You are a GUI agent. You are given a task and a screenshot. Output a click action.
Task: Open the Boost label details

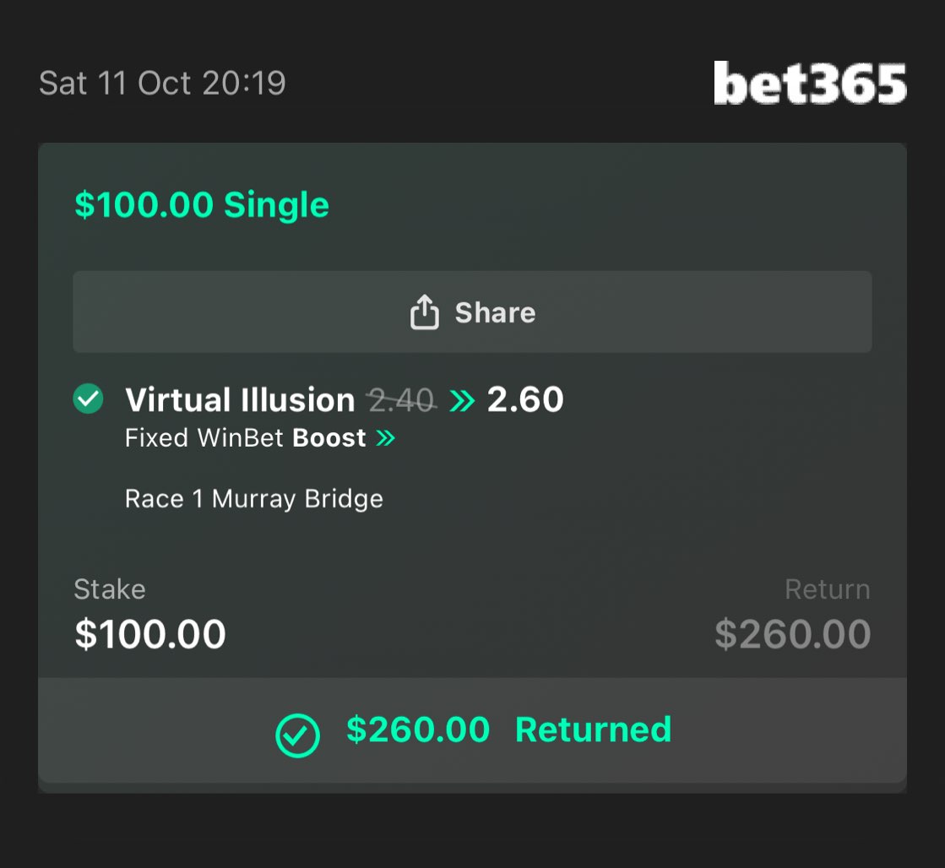[329, 438]
